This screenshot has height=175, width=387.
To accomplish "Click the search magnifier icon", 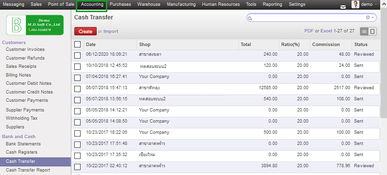I will point(250,18).
